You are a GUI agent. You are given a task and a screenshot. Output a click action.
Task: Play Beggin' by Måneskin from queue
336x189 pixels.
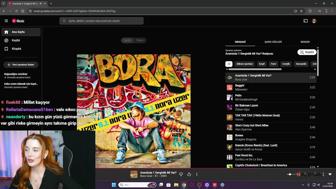click(271, 87)
